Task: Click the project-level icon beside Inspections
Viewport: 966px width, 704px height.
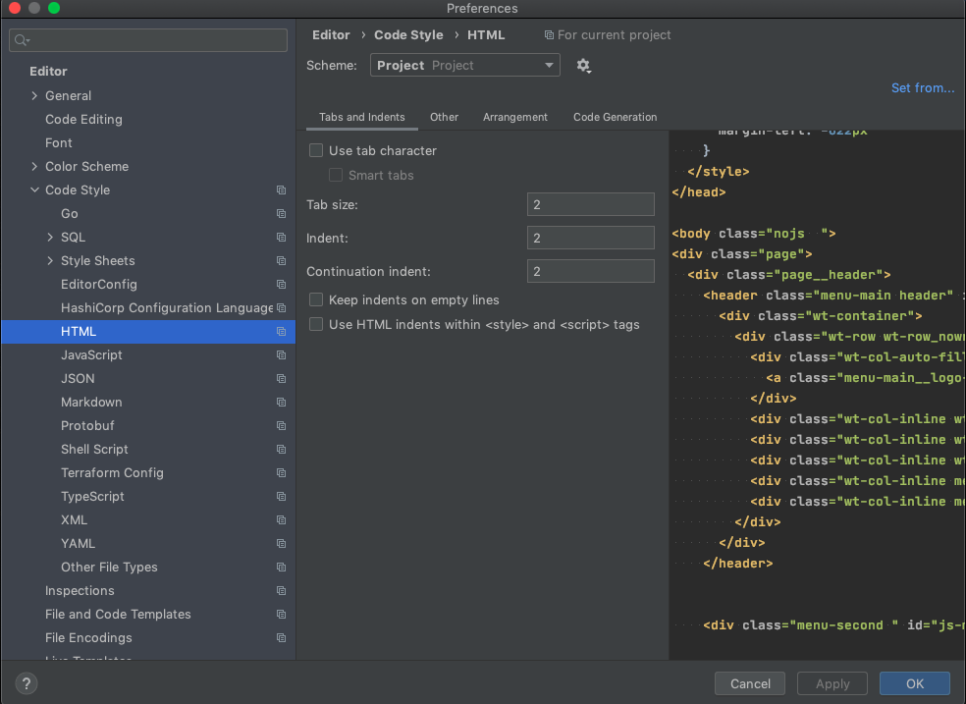Action: coord(281,591)
